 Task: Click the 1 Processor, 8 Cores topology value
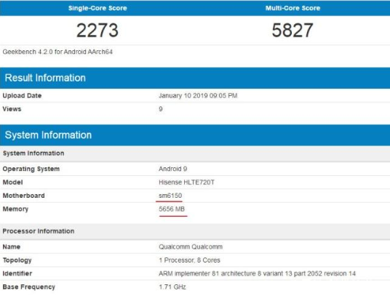coord(189,260)
